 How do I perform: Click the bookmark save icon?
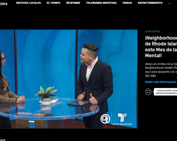click(148, 92)
